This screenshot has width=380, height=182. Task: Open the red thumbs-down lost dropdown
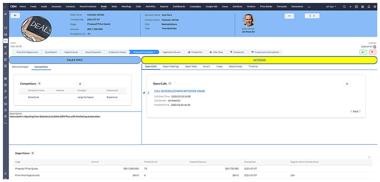click(x=372, y=52)
